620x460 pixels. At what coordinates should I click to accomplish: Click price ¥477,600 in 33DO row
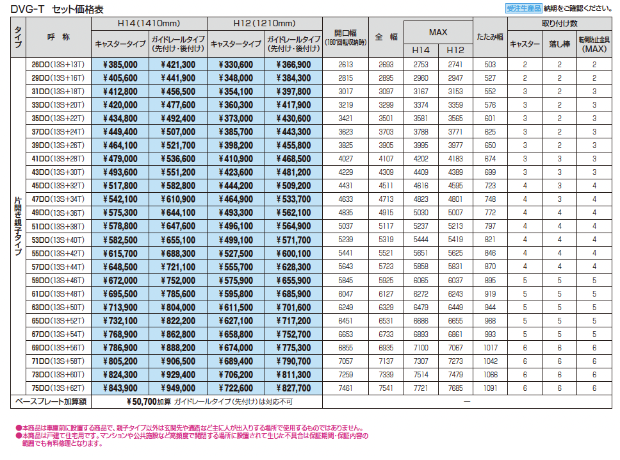click(178, 105)
